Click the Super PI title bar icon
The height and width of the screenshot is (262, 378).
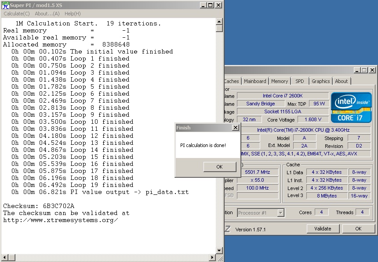5,5
